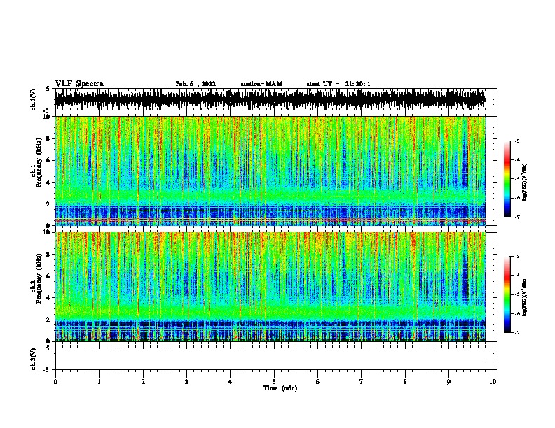Click the ch.2 spectrogram plot
555x428 pixels.
point(270,287)
